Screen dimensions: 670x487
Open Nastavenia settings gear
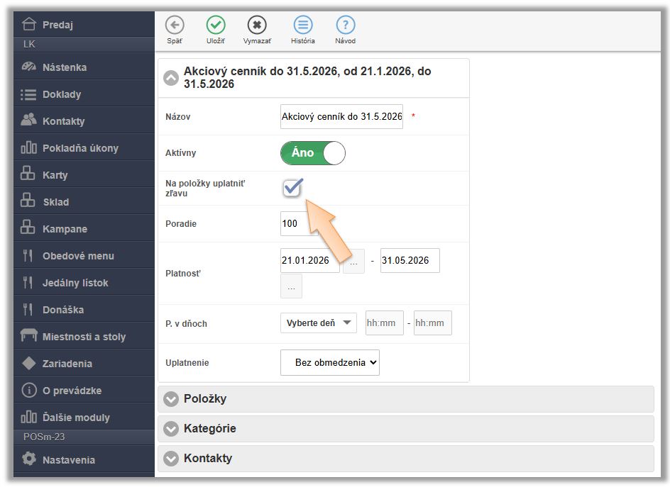click(68, 460)
